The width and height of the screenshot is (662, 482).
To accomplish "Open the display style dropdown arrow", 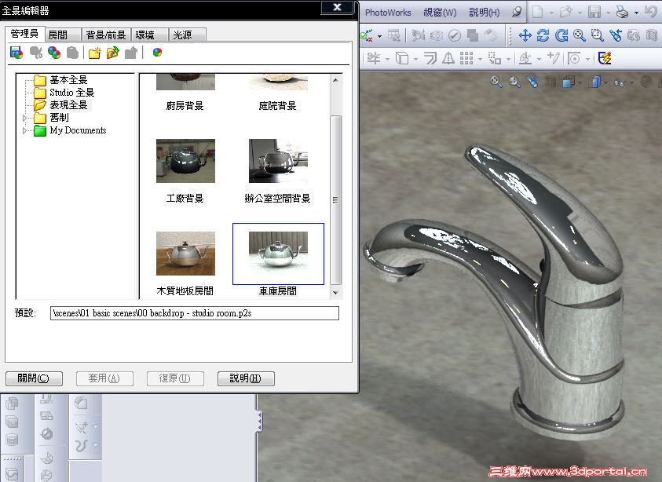I will [x=605, y=82].
